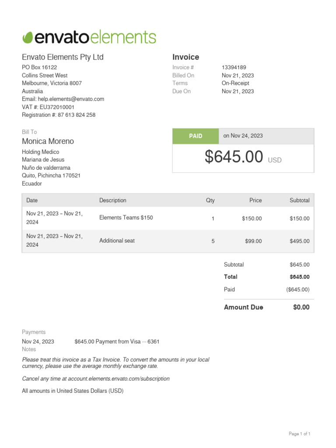Select the Elements Teams $150 line item
This screenshot has width=336, height=448.
pos(126,217)
